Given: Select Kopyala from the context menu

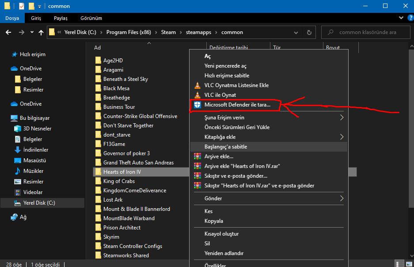Looking at the screenshot, I should tap(214, 221).
